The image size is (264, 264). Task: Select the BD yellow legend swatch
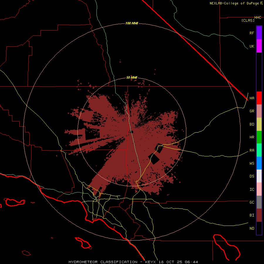coord(259,124)
